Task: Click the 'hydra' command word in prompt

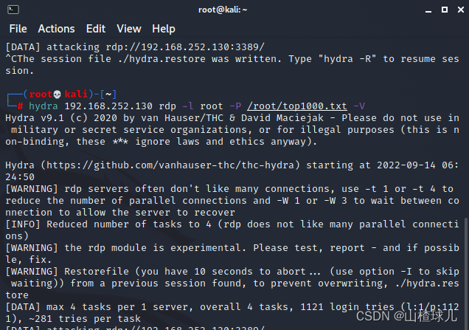Action: [x=44, y=106]
